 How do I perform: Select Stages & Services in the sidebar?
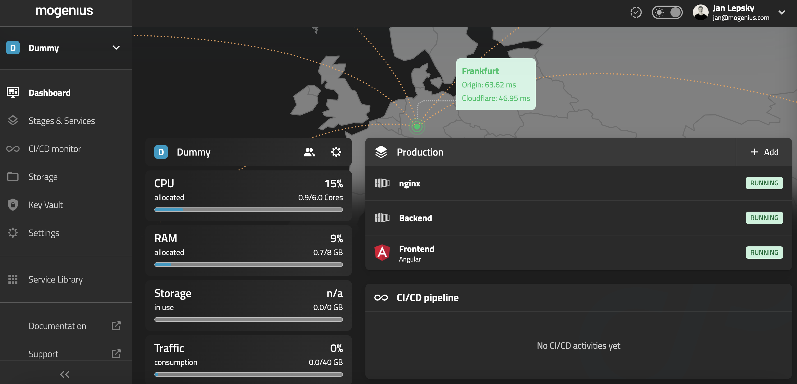[x=61, y=121]
